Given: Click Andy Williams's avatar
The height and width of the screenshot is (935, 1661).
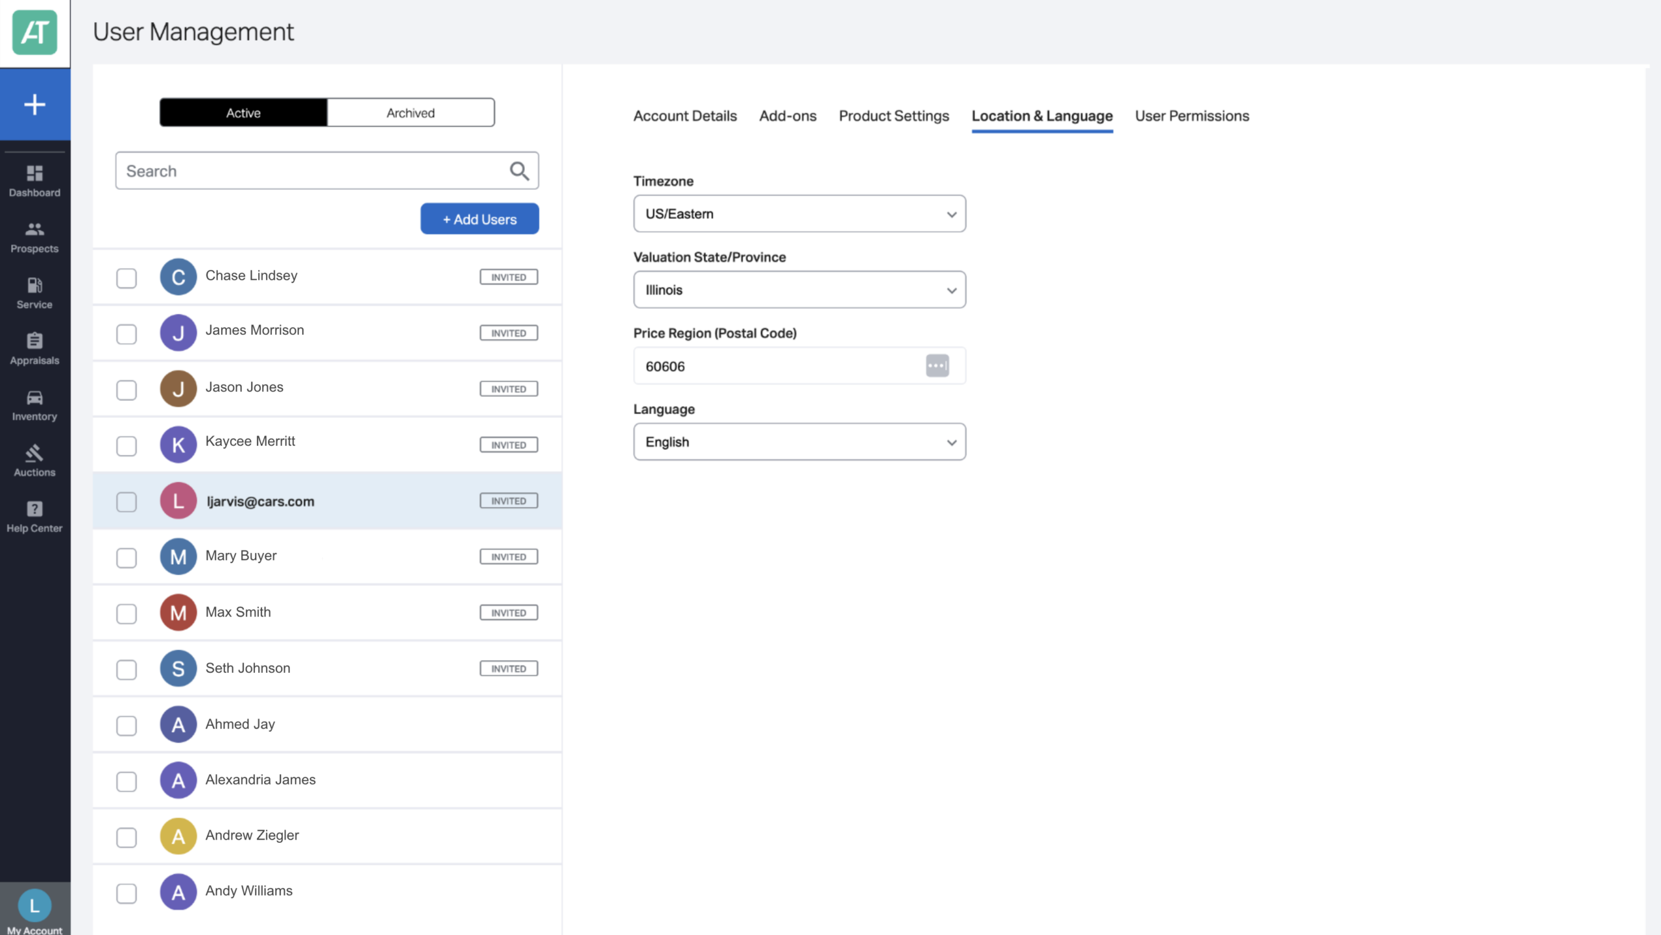Looking at the screenshot, I should pyautogui.click(x=178, y=892).
